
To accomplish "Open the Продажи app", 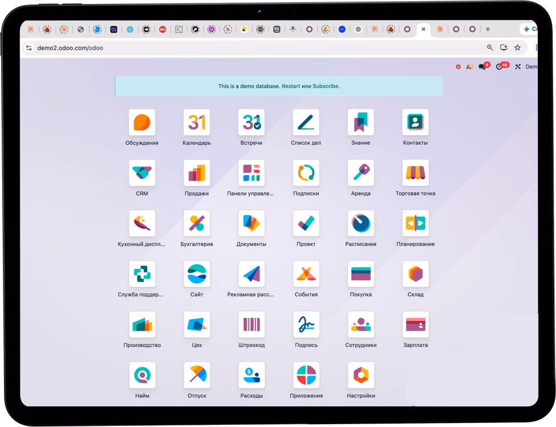I will (196, 173).
